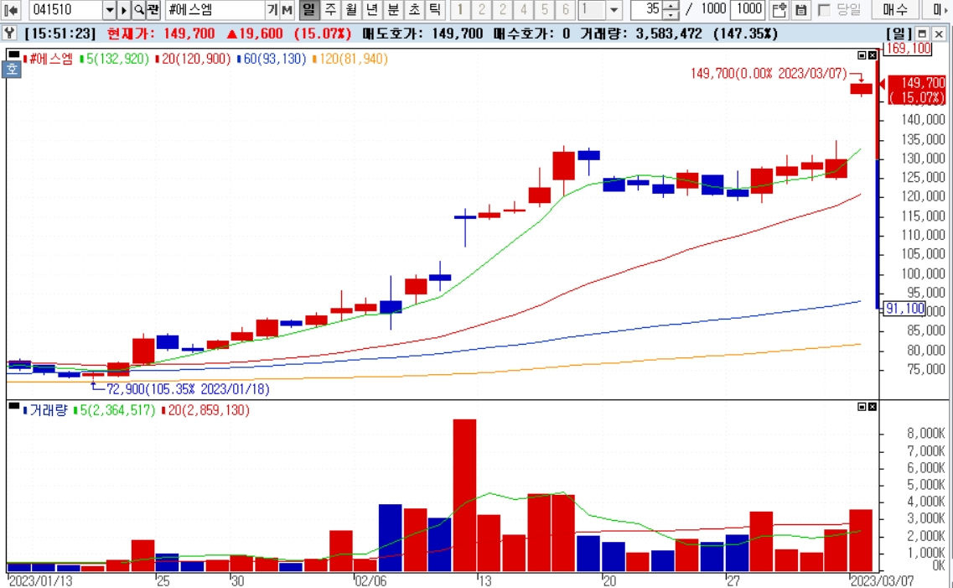The width and height of the screenshot is (953, 588).
Task: Click the interval preset button 1
Action: tap(461, 10)
